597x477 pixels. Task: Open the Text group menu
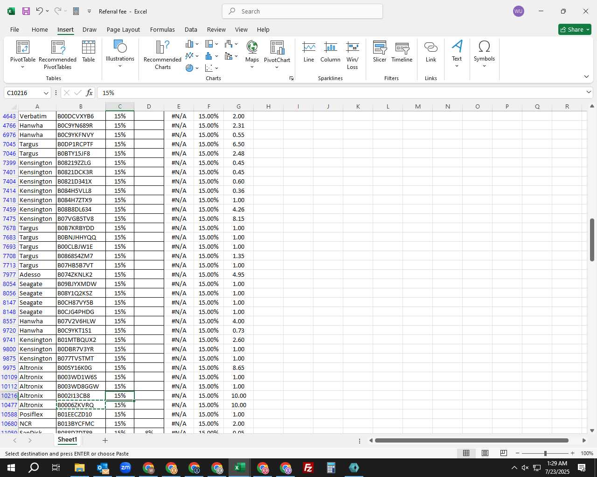tap(457, 54)
